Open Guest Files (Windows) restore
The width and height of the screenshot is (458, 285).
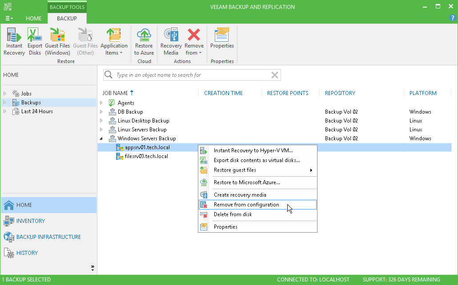click(x=57, y=41)
